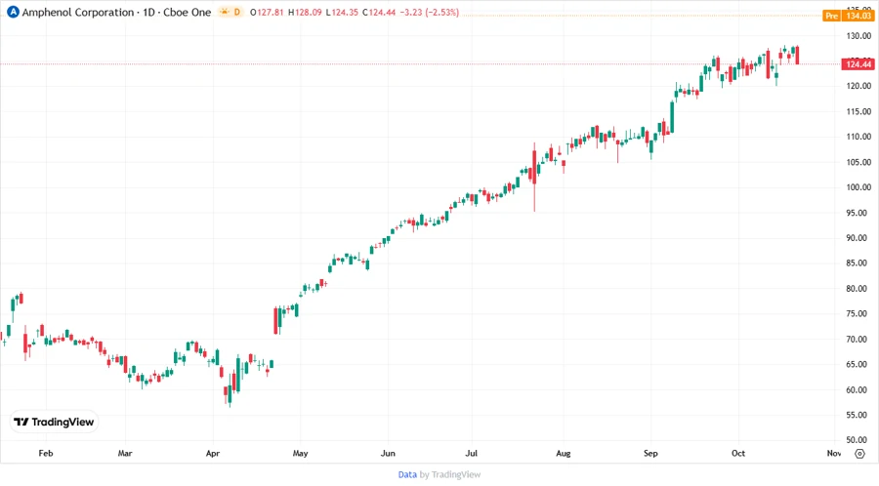Click the 'D' data mode badge

tap(237, 12)
